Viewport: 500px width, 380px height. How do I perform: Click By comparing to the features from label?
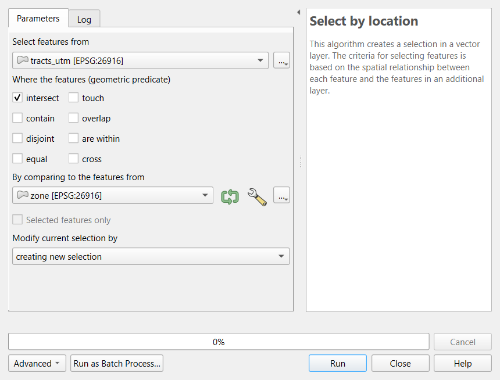coord(78,177)
